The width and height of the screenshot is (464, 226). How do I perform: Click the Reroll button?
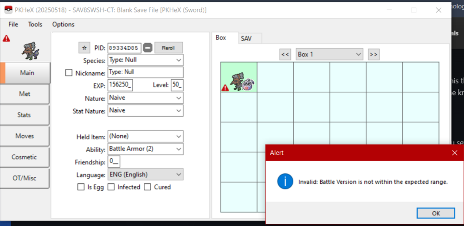pyautogui.click(x=168, y=48)
